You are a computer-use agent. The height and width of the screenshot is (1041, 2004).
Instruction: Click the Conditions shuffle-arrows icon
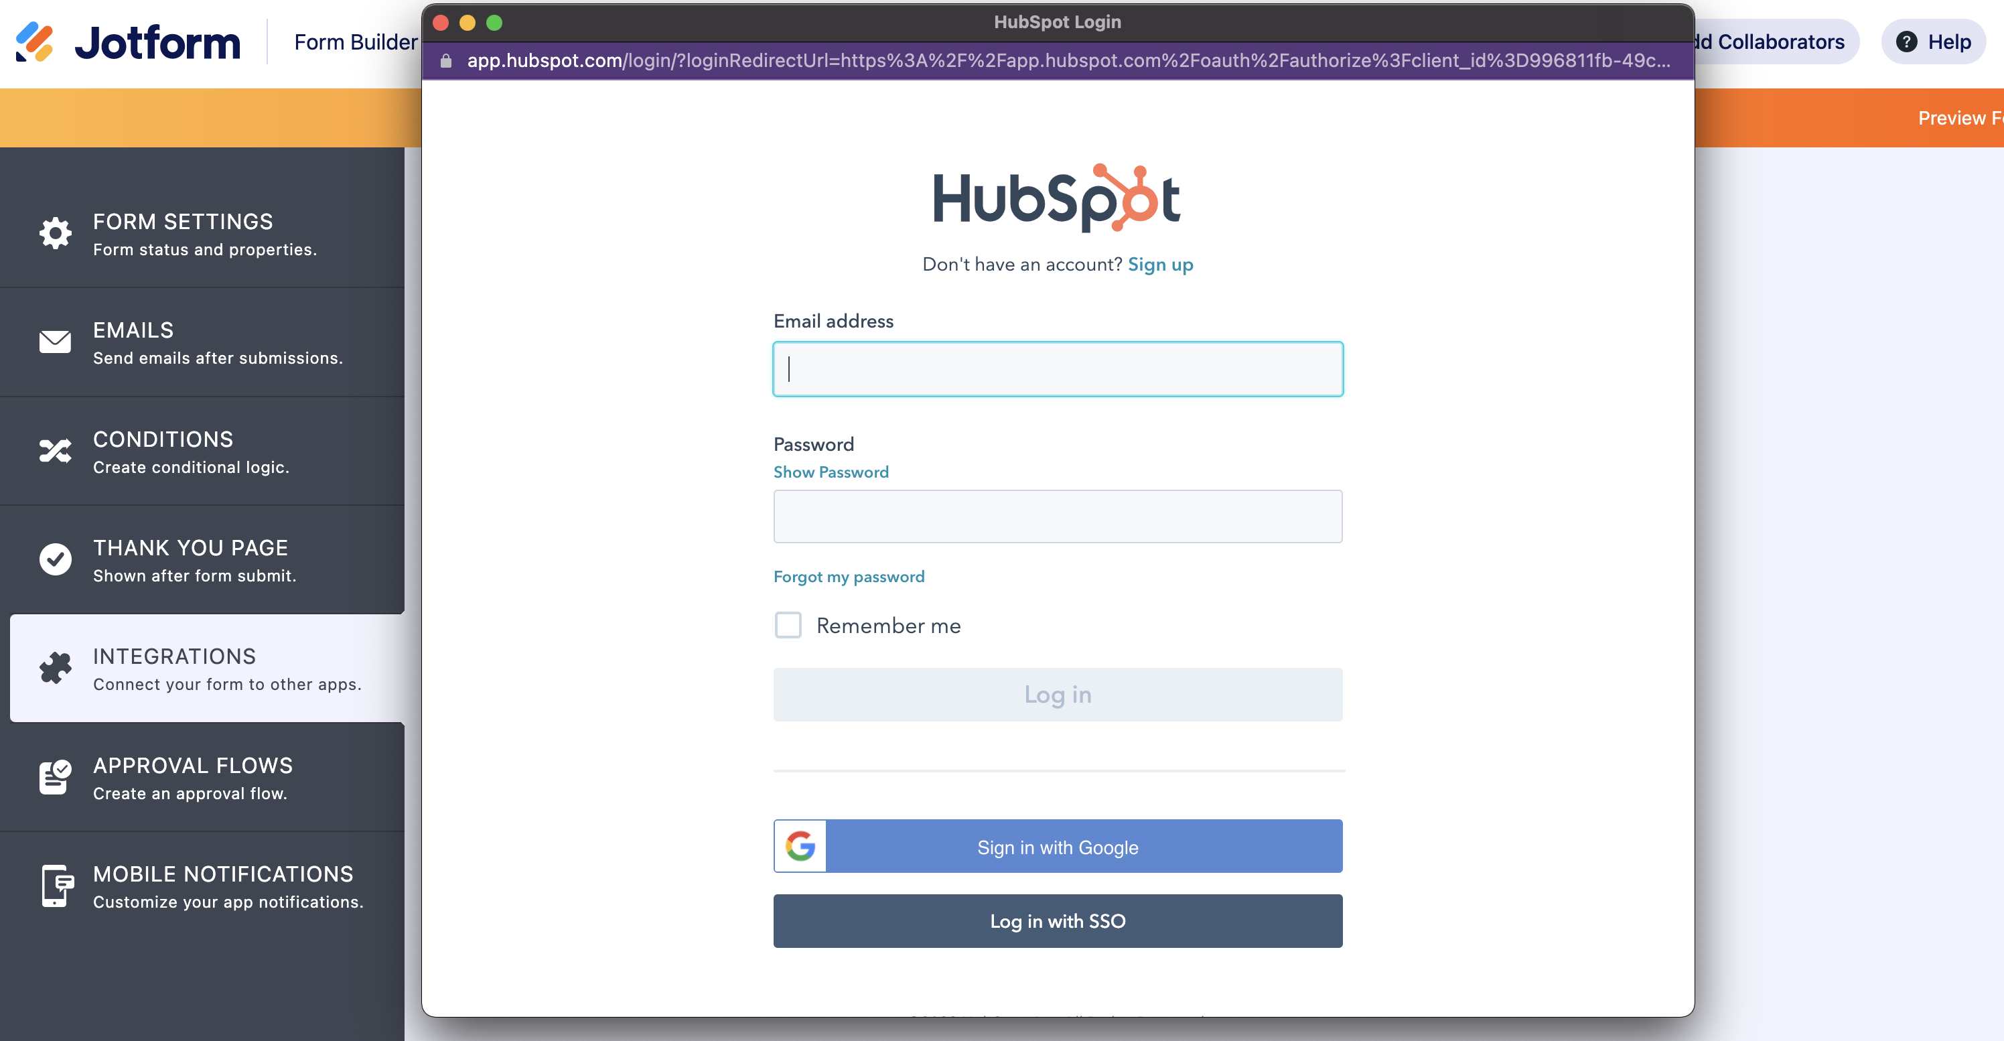pos(55,450)
